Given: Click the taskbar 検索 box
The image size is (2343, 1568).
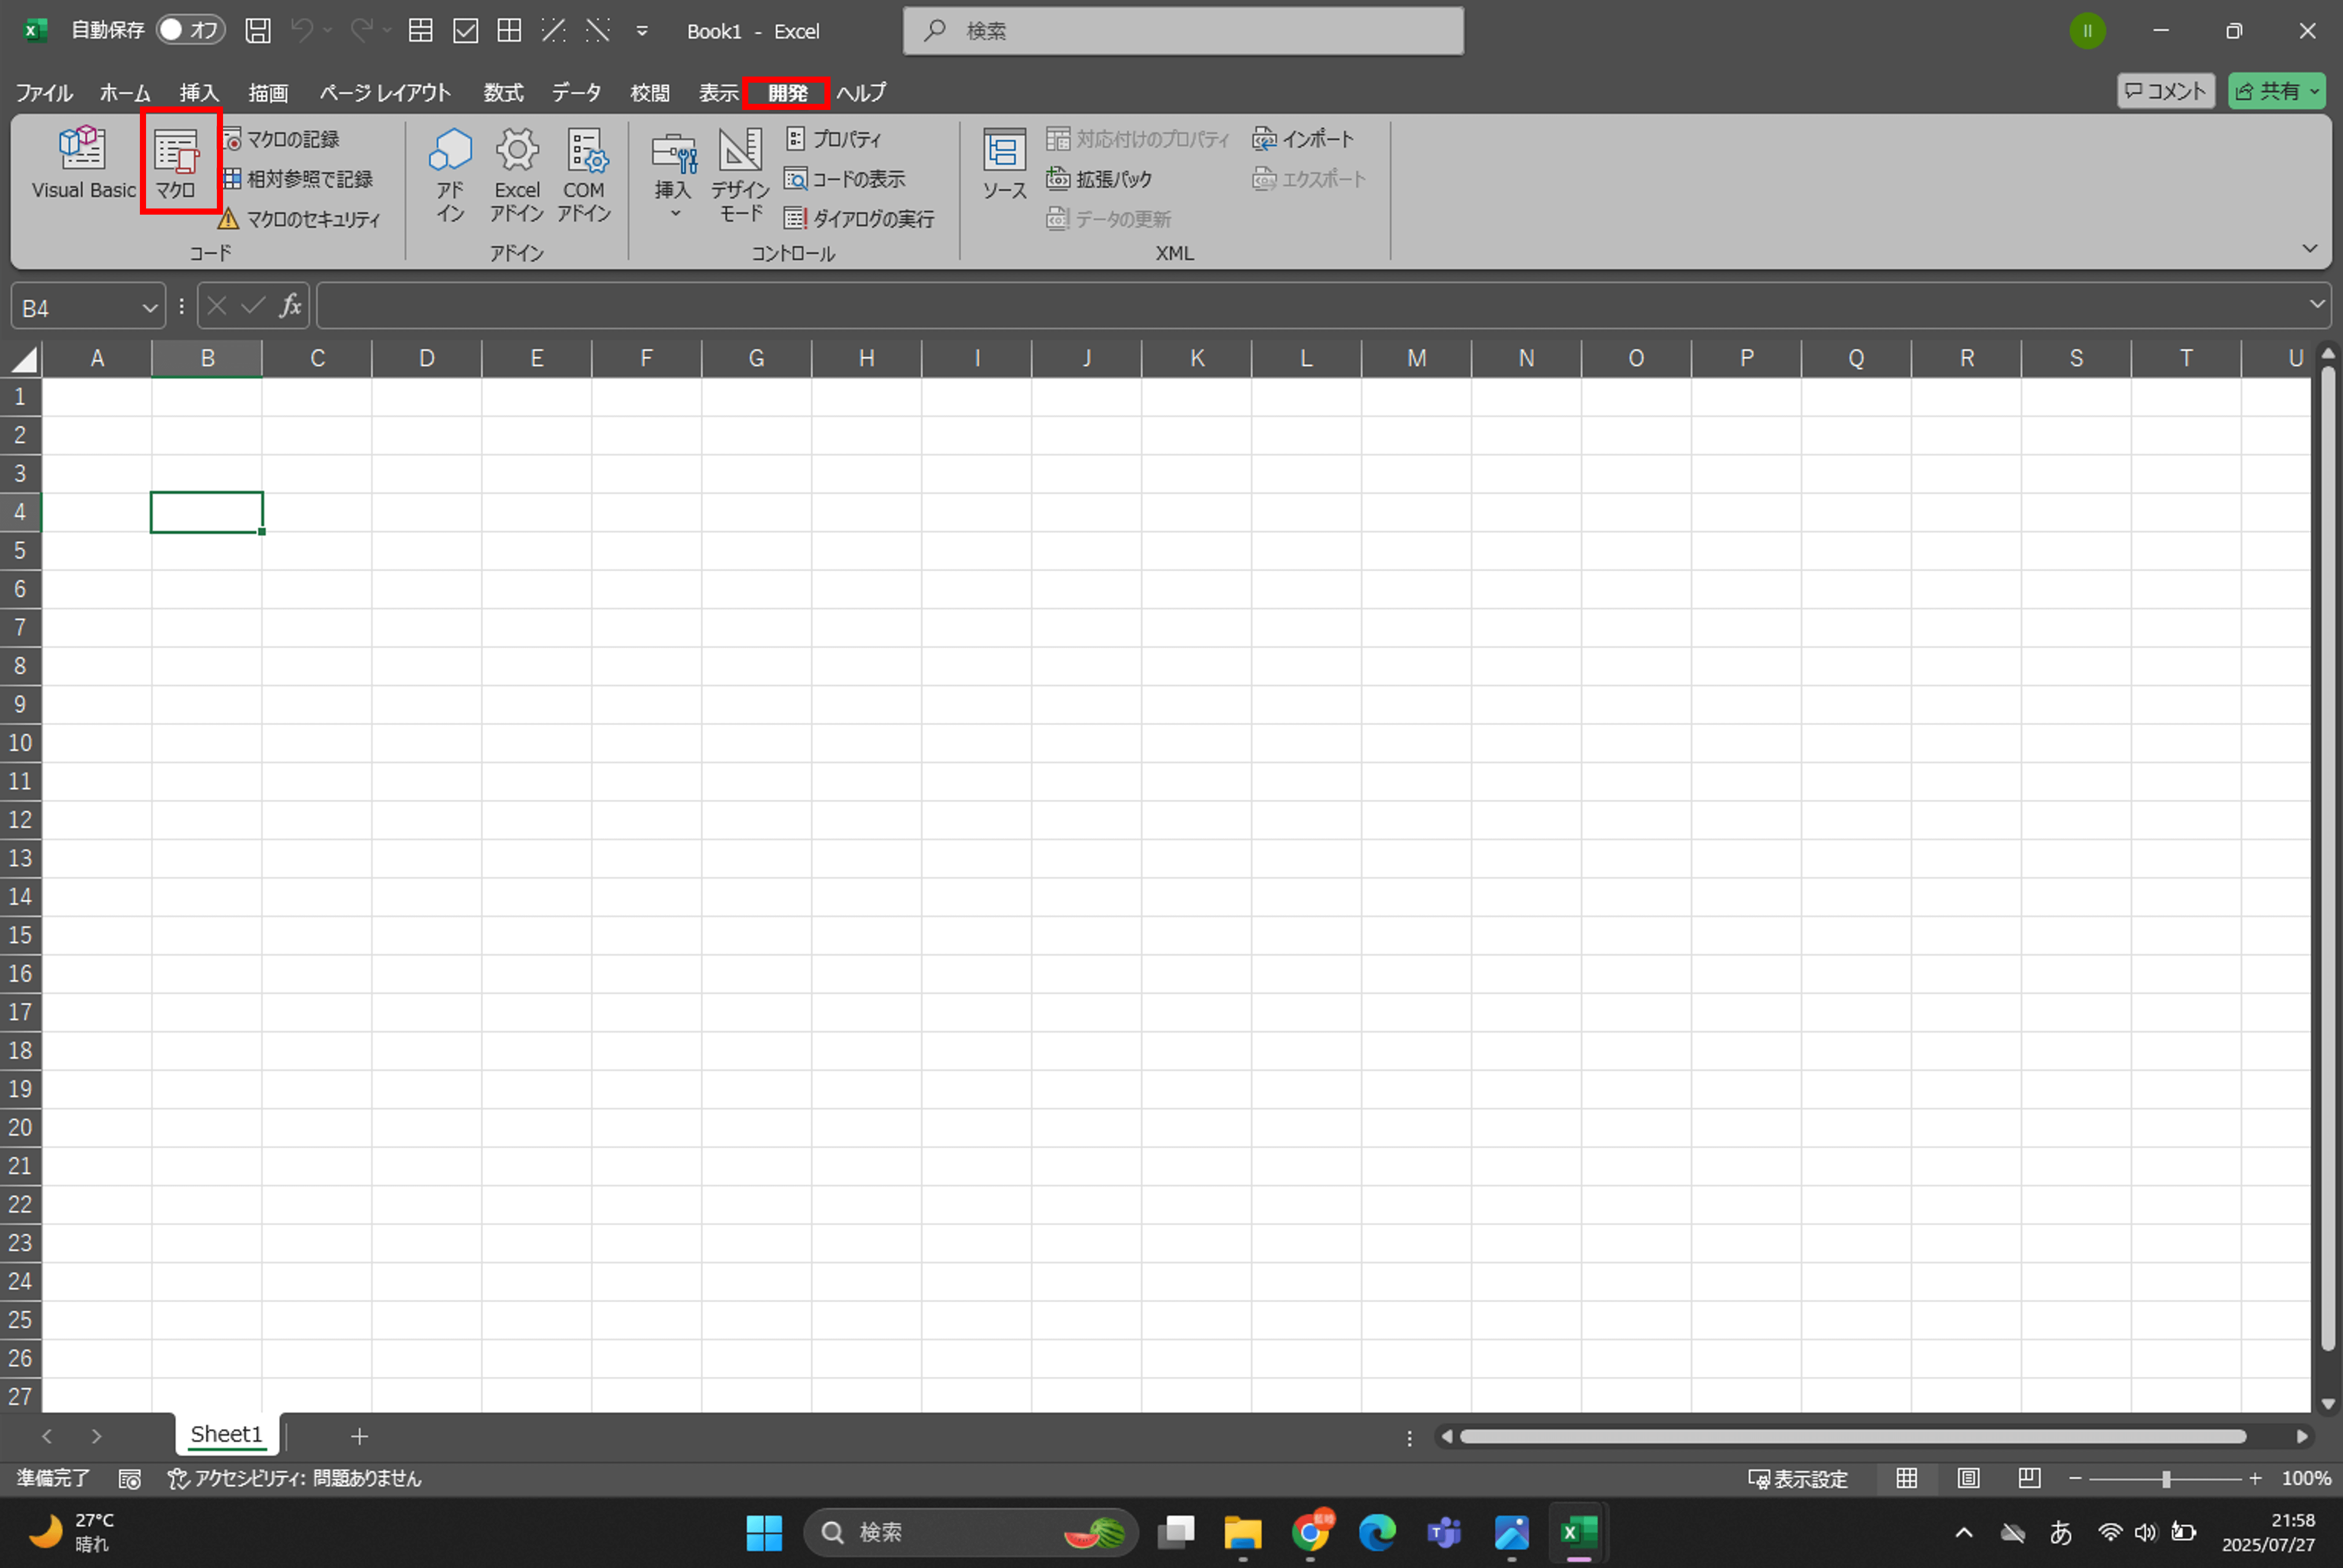Looking at the screenshot, I should [x=970, y=1532].
